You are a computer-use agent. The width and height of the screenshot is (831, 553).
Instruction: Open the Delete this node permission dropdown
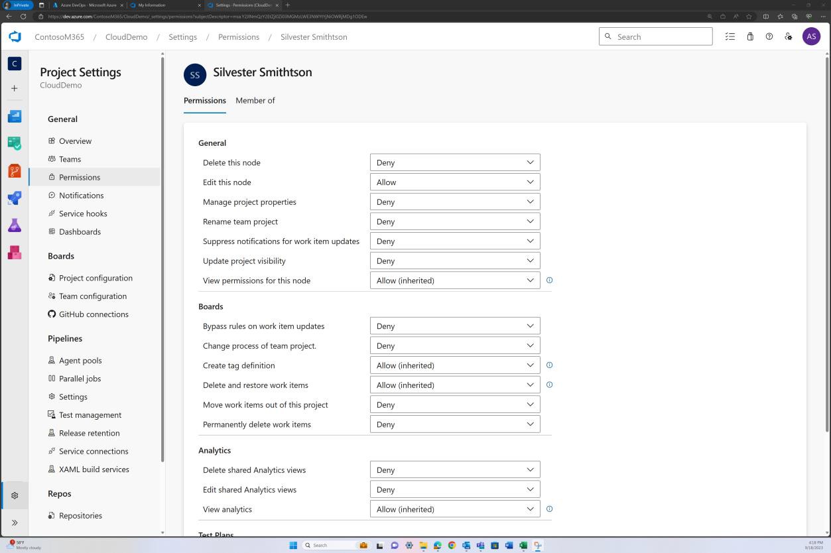(x=454, y=162)
